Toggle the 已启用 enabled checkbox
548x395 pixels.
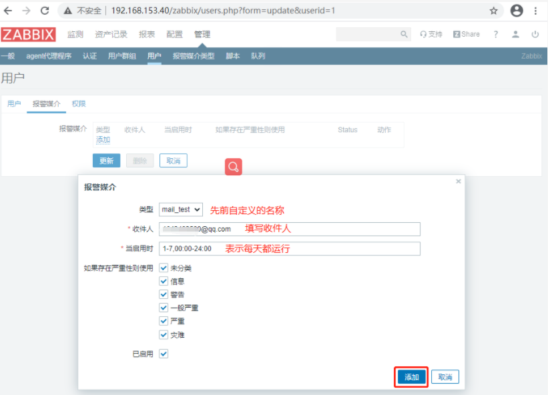coord(164,354)
